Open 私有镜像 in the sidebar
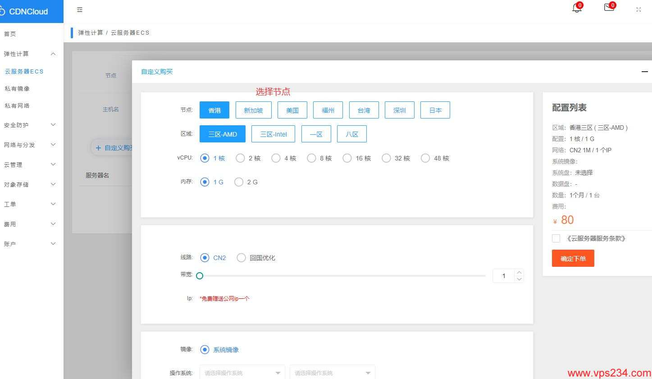 coord(17,88)
